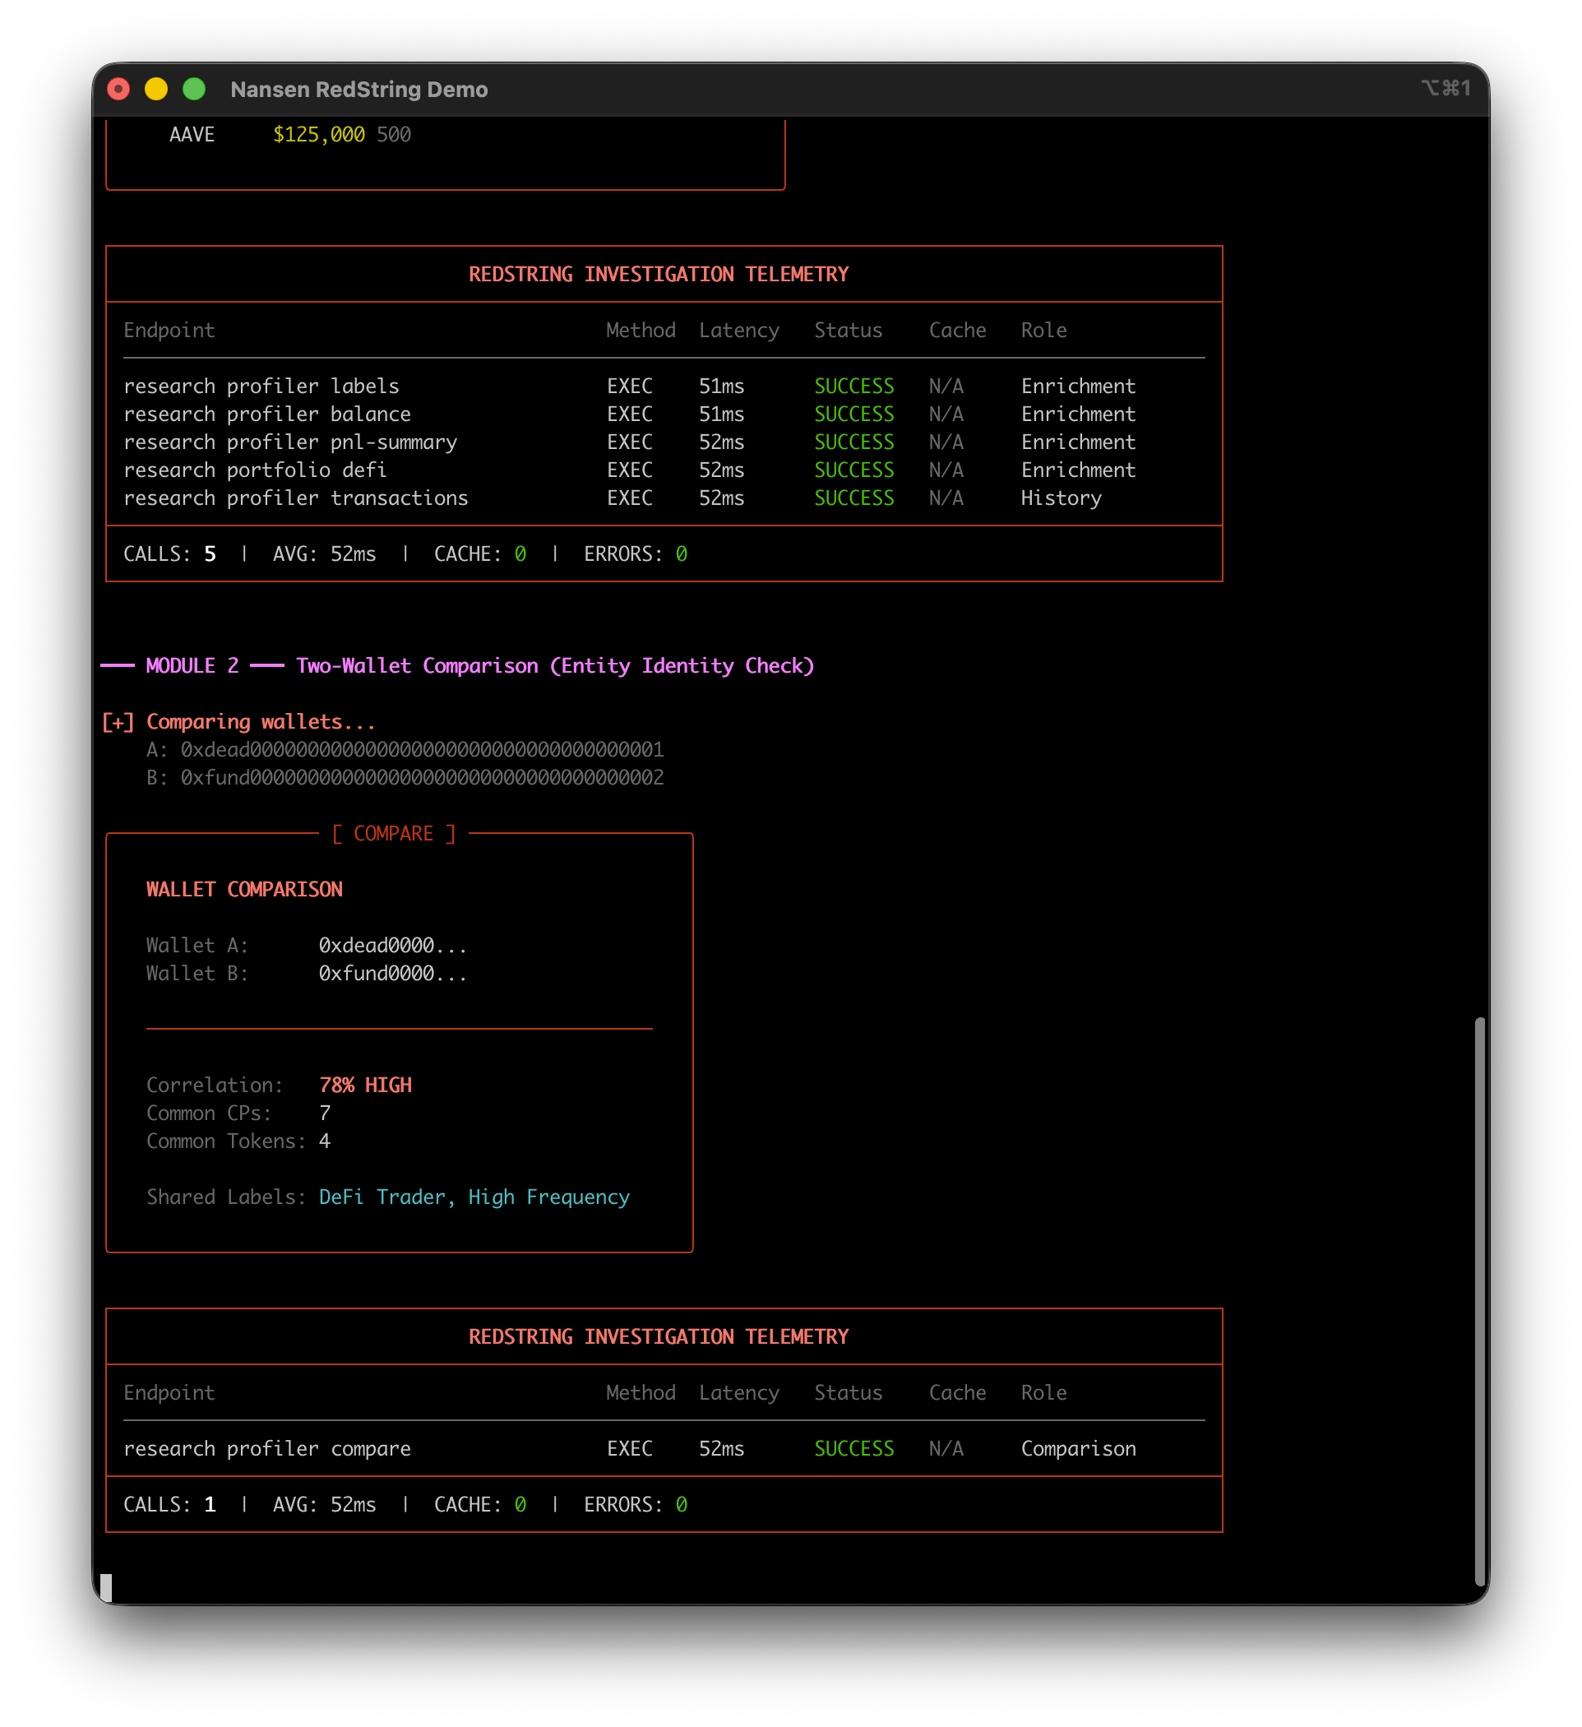Click the $125,000 AAVE value

[x=319, y=135]
